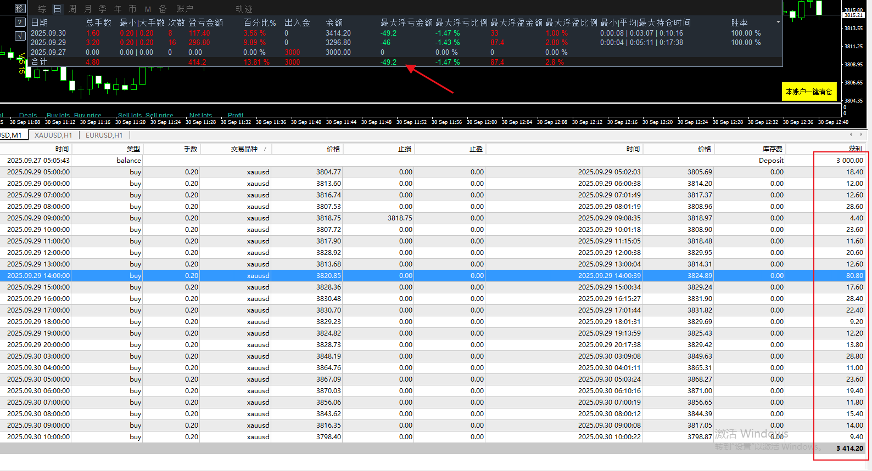Click profit value 28.60
Viewport: 872px width, 471px height.
(854, 206)
